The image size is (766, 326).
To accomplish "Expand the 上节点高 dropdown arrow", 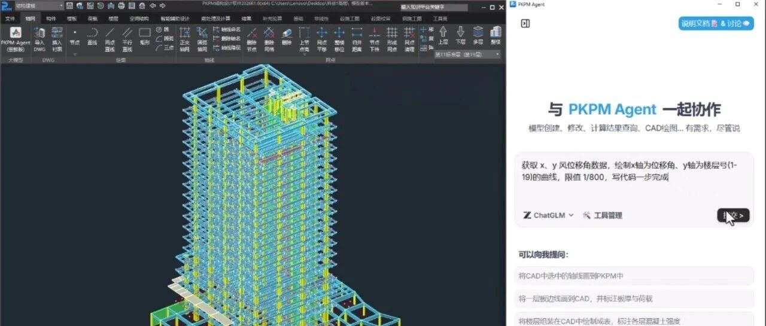I will pyautogui.click(x=304, y=53).
